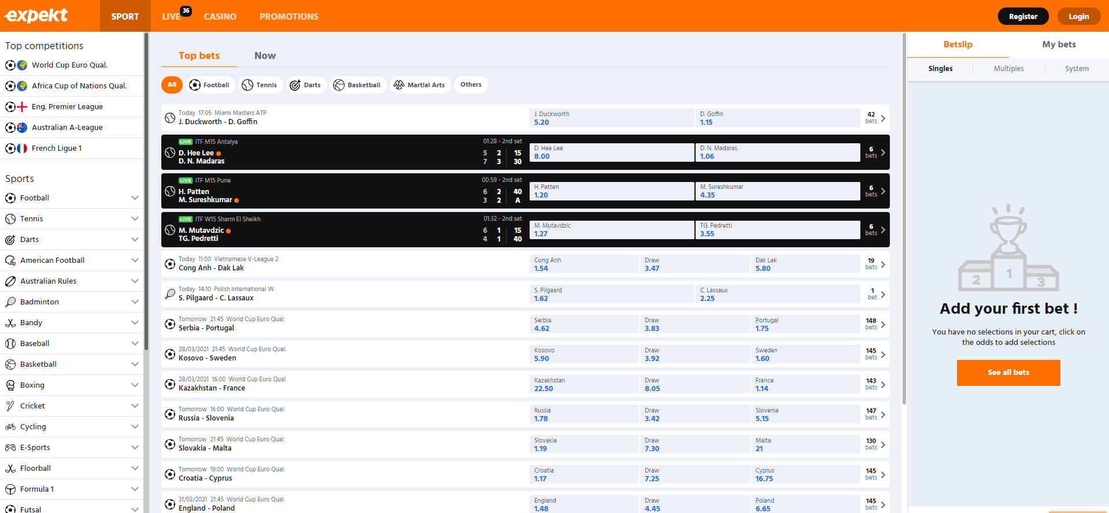Viewport: 1109px width, 513px height.
Task: Switch betslip to Multiples
Action: click(1008, 69)
